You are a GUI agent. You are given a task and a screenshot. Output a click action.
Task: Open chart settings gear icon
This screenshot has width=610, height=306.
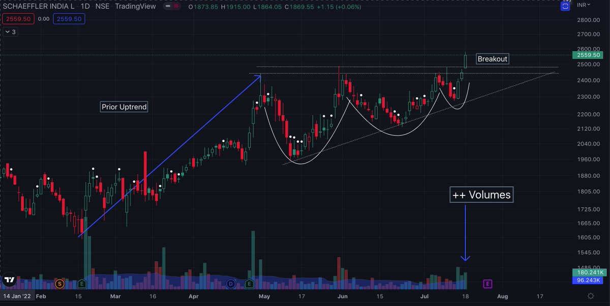591,296
